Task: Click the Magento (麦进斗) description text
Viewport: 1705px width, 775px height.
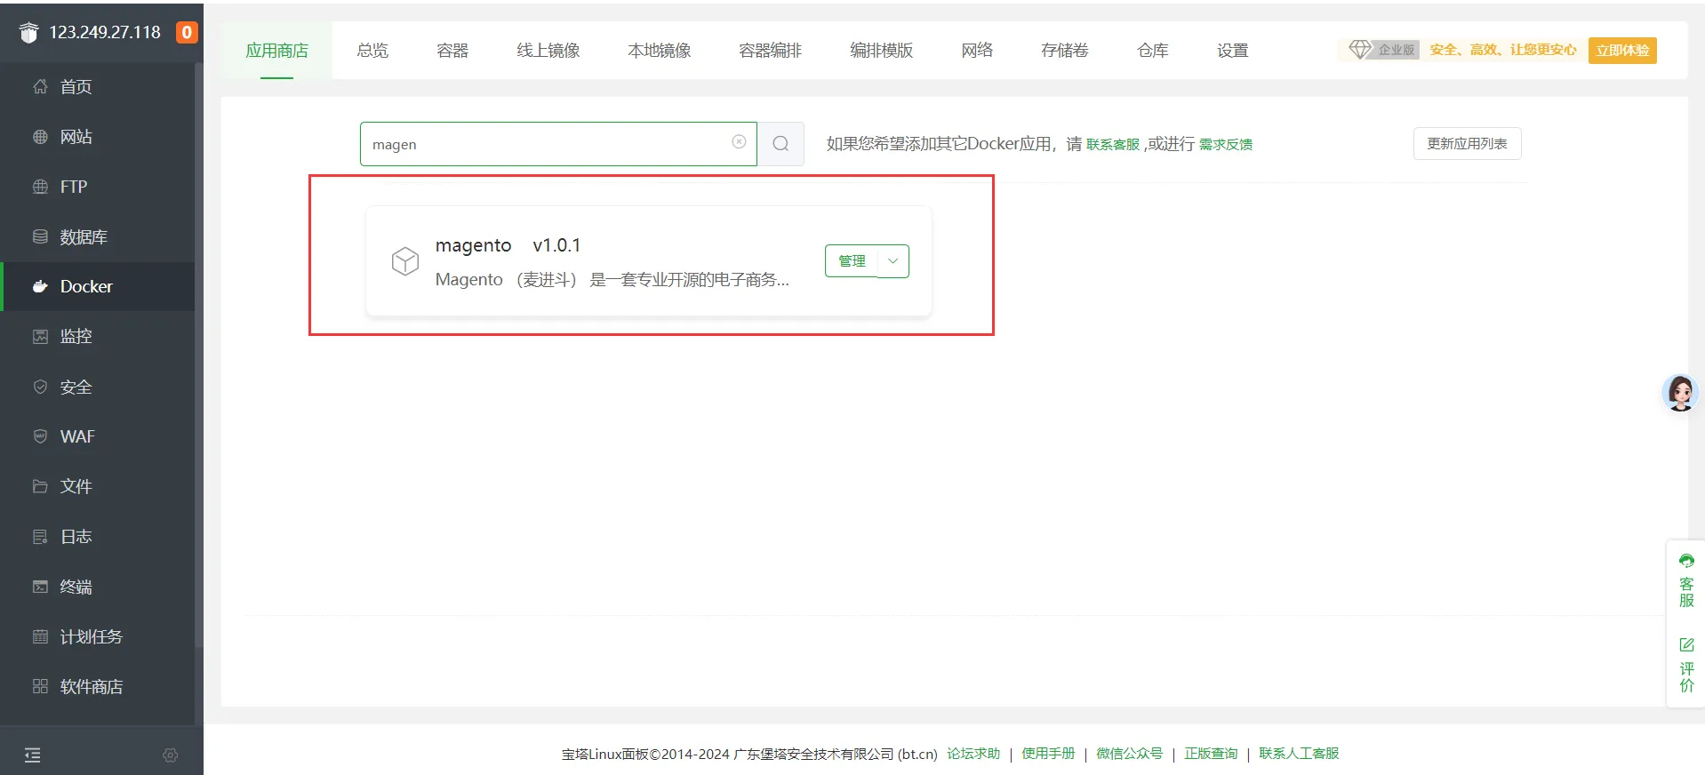Action: point(612,280)
